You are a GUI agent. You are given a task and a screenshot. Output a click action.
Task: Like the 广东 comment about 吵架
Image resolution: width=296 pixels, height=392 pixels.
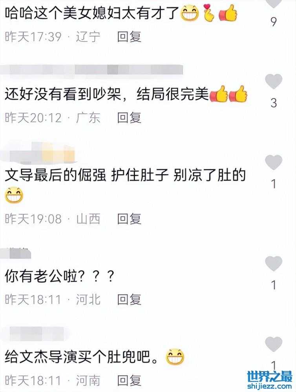[274, 82]
